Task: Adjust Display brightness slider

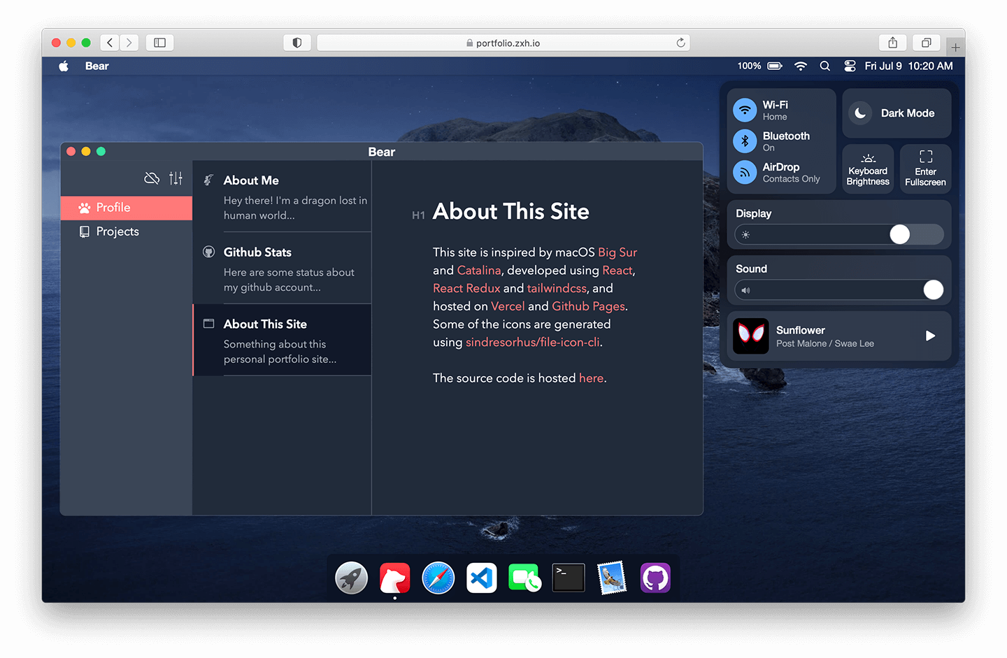Action: [839, 234]
